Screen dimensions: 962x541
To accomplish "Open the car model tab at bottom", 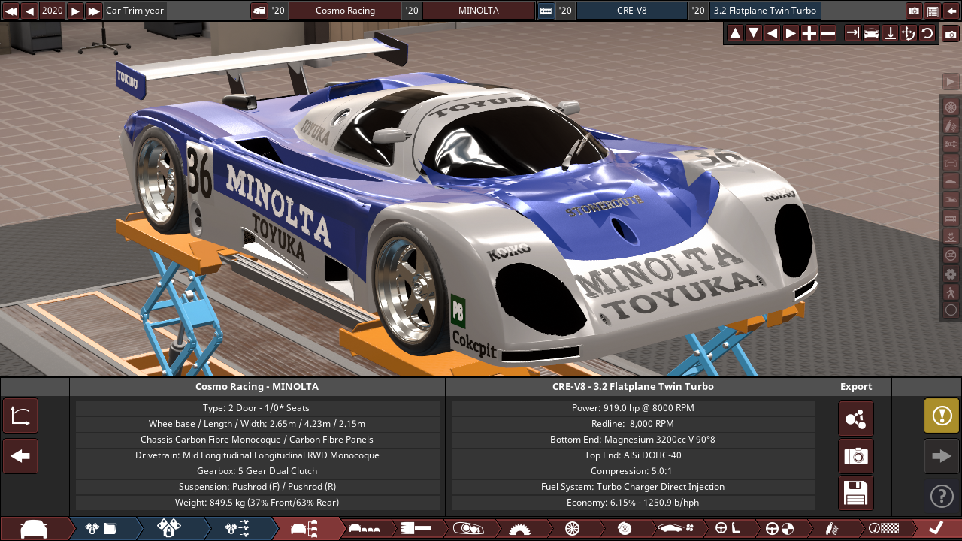I will 34,528.
